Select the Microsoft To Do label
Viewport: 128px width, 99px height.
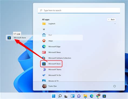pos(55,75)
